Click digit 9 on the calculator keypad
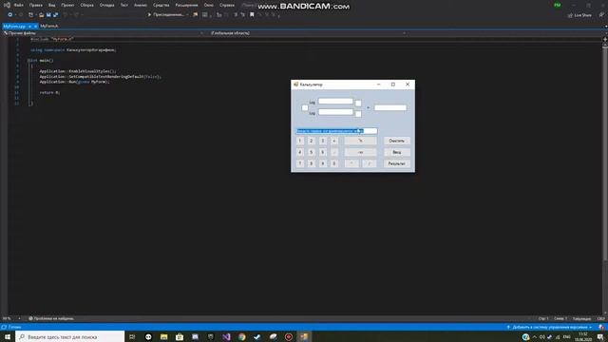This screenshot has height=342, width=608. [x=323, y=163]
